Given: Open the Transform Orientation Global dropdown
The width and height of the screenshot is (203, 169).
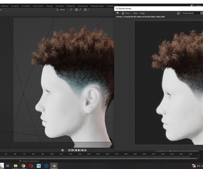Looking at the screenshot, I should 62,10.
